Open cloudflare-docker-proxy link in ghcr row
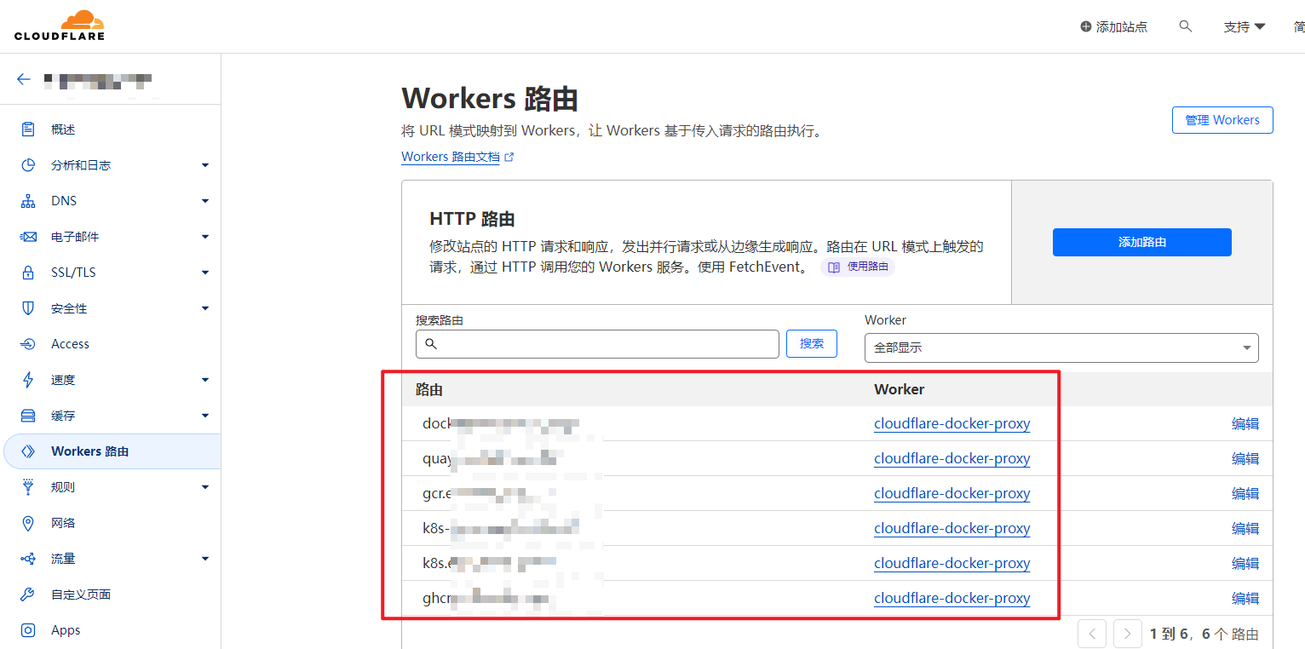The height and width of the screenshot is (649, 1305). tap(952, 599)
